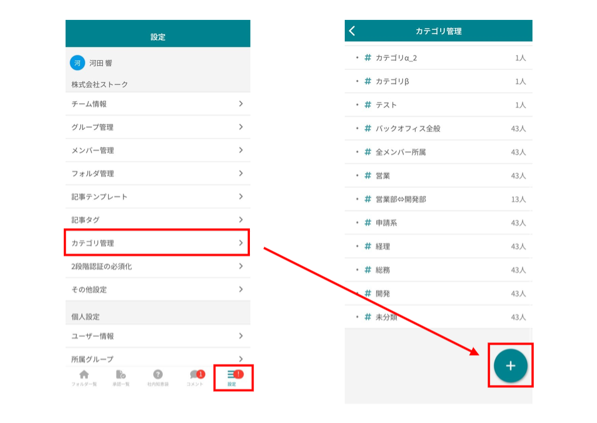Open the フォルダ一覧 home tab icon

coord(84,374)
